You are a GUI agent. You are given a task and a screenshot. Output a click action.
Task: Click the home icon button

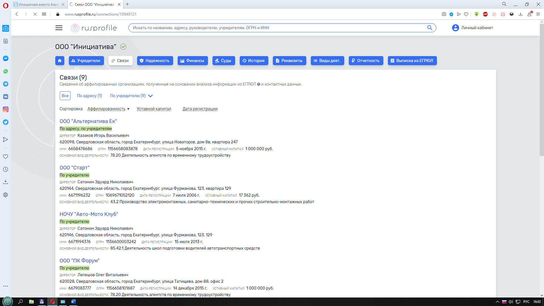coord(59,61)
